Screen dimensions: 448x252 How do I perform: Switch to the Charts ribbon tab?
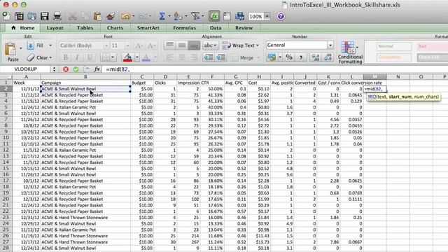[115, 28]
